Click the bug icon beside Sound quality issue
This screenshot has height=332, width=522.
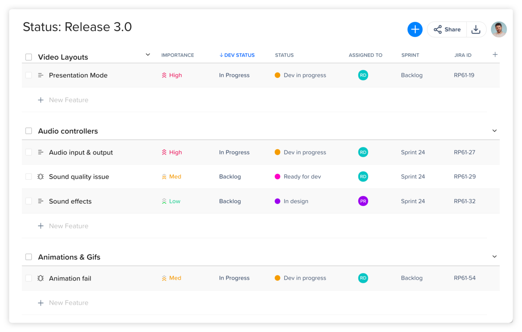coord(41,177)
